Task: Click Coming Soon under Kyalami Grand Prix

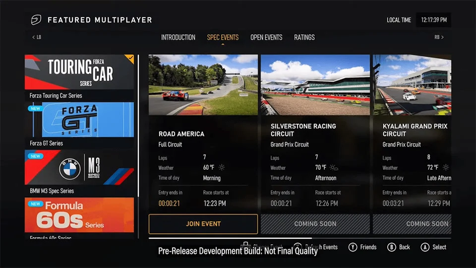Action: 412,224
